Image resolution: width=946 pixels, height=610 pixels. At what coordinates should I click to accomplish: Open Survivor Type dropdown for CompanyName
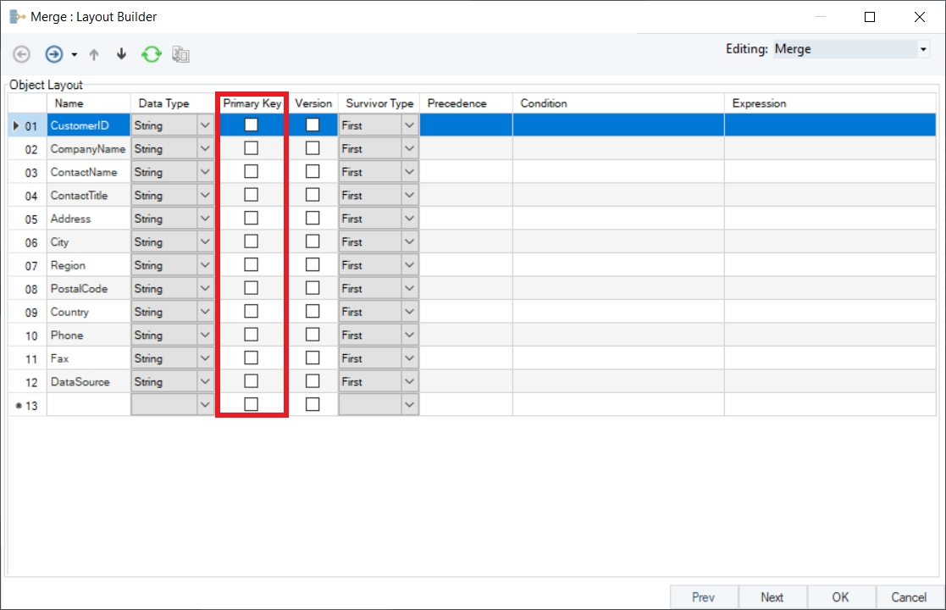410,148
